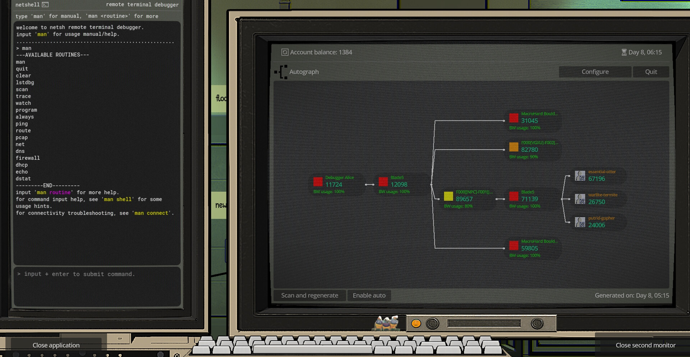Select the Blade5 node 12098 icon

pos(383,182)
